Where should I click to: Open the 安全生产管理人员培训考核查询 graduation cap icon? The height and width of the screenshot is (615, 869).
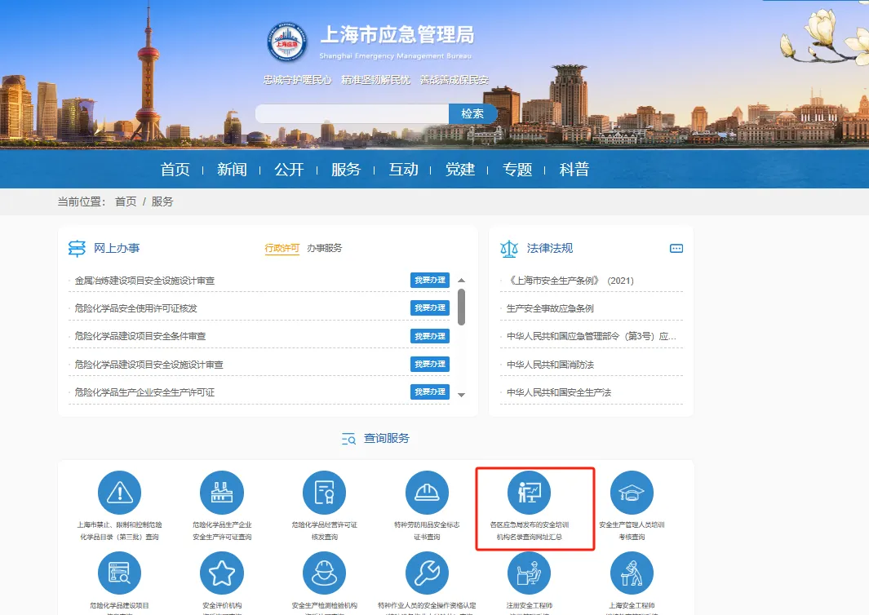(x=632, y=493)
